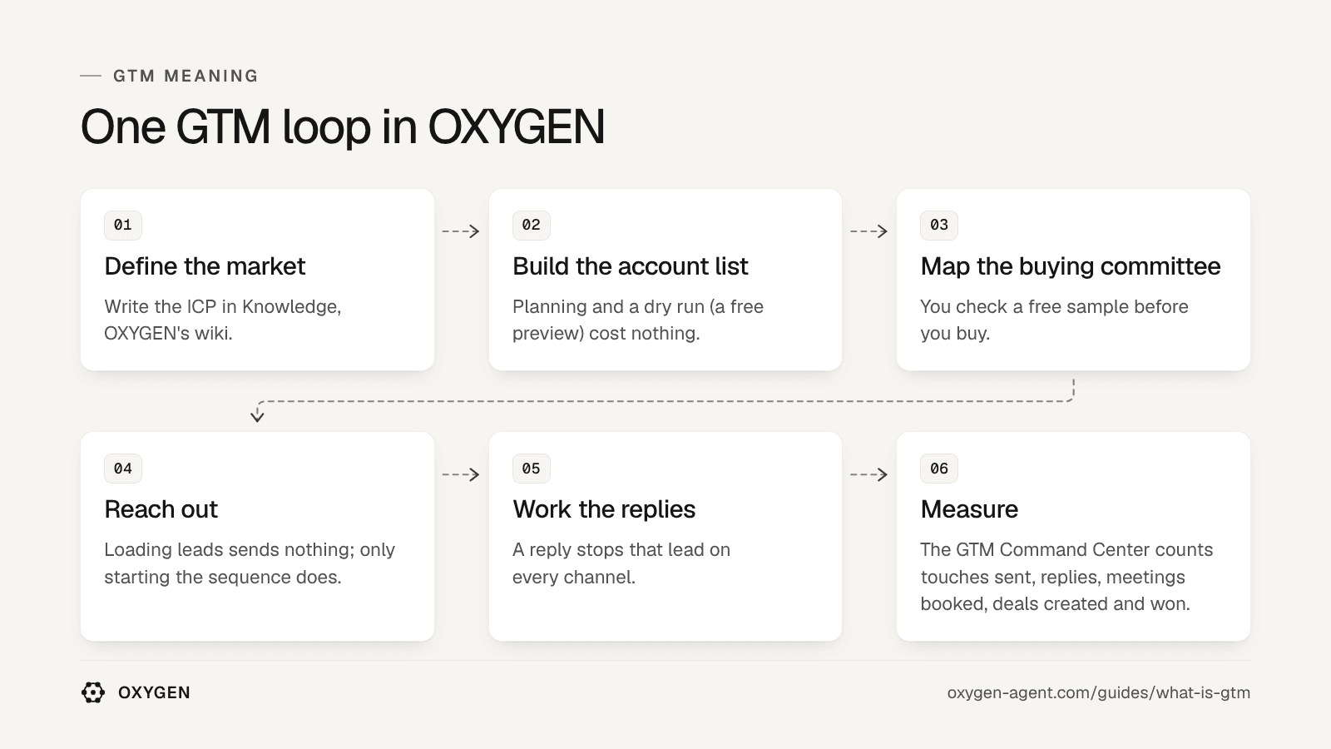Image resolution: width=1331 pixels, height=749 pixels.
Task: Click the 'Reach out' card title
Action: (x=161, y=509)
